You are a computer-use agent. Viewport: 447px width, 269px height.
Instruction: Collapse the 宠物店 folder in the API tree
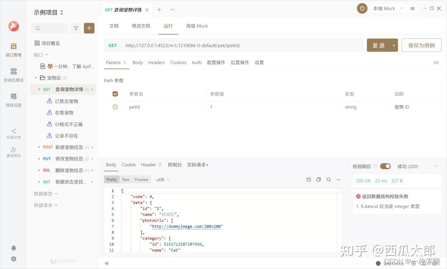(35, 77)
